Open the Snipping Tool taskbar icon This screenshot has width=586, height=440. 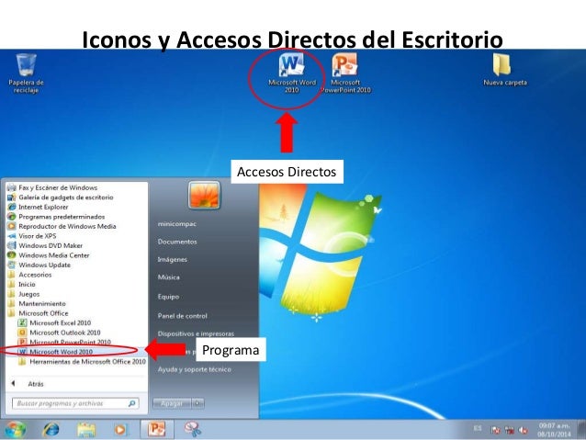coord(193,429)
